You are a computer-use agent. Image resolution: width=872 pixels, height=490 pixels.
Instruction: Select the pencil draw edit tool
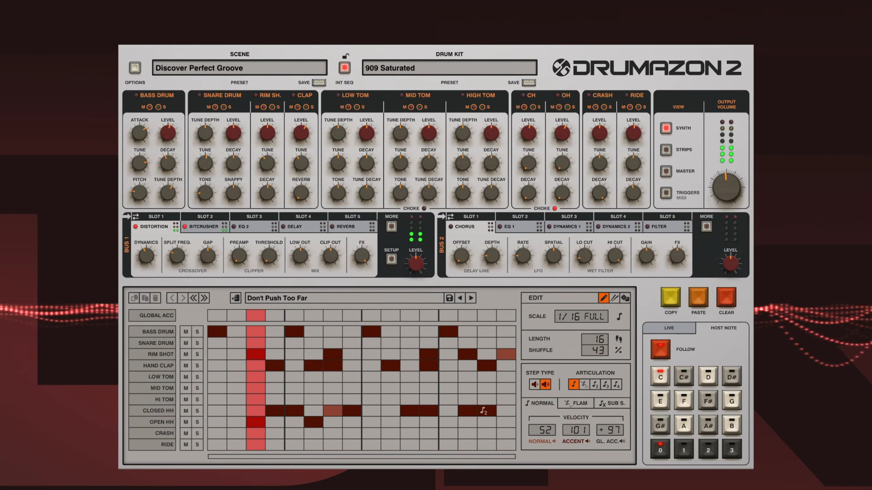coord(604,298)
